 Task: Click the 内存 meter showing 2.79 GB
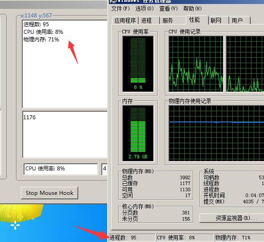(x=138, y=133)
